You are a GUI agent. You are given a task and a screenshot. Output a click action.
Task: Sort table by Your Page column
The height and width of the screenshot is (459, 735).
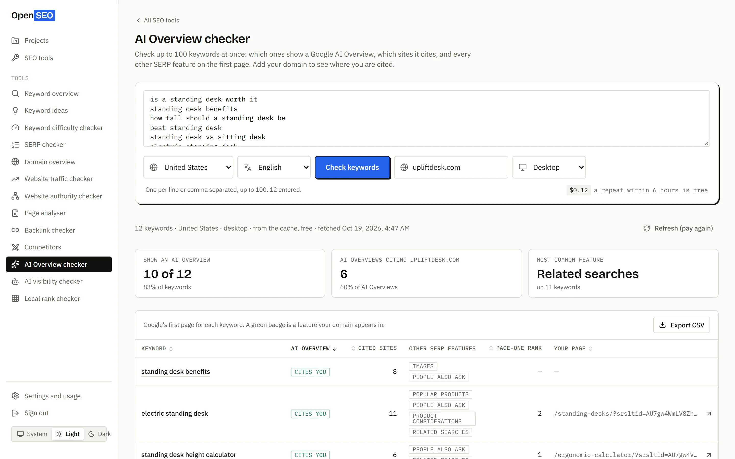(573, 349)
